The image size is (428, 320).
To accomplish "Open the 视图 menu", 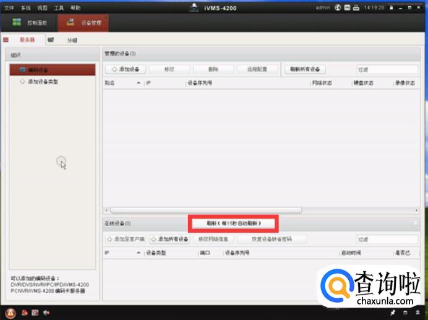I will (x=42, y=7).
